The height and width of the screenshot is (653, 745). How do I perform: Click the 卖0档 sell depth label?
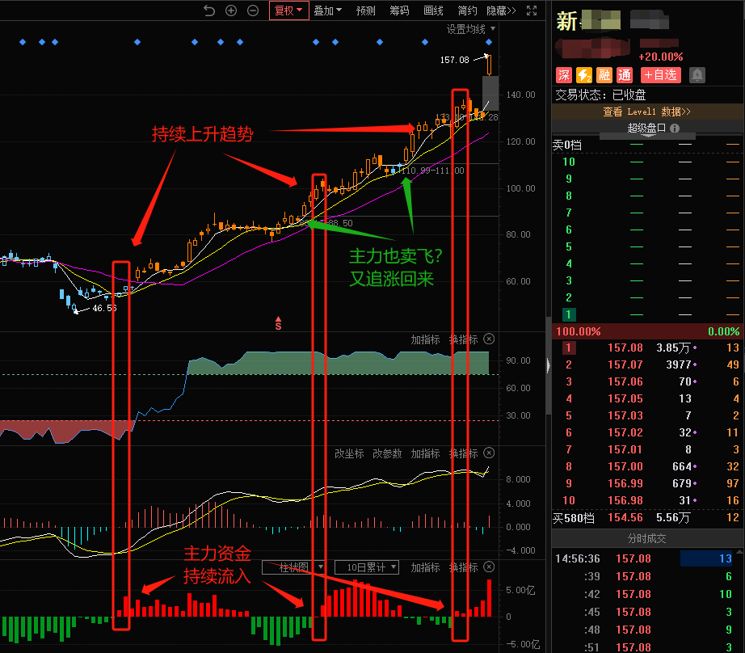point(566,145)
